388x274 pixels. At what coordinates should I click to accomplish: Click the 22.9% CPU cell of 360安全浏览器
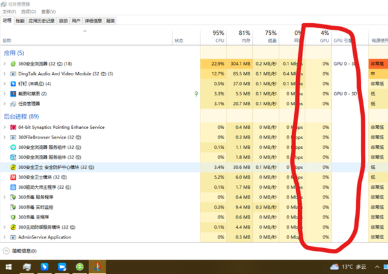(213, 64)
